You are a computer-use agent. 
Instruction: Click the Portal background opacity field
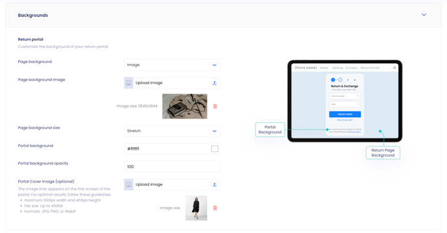[x=172, y=166]
